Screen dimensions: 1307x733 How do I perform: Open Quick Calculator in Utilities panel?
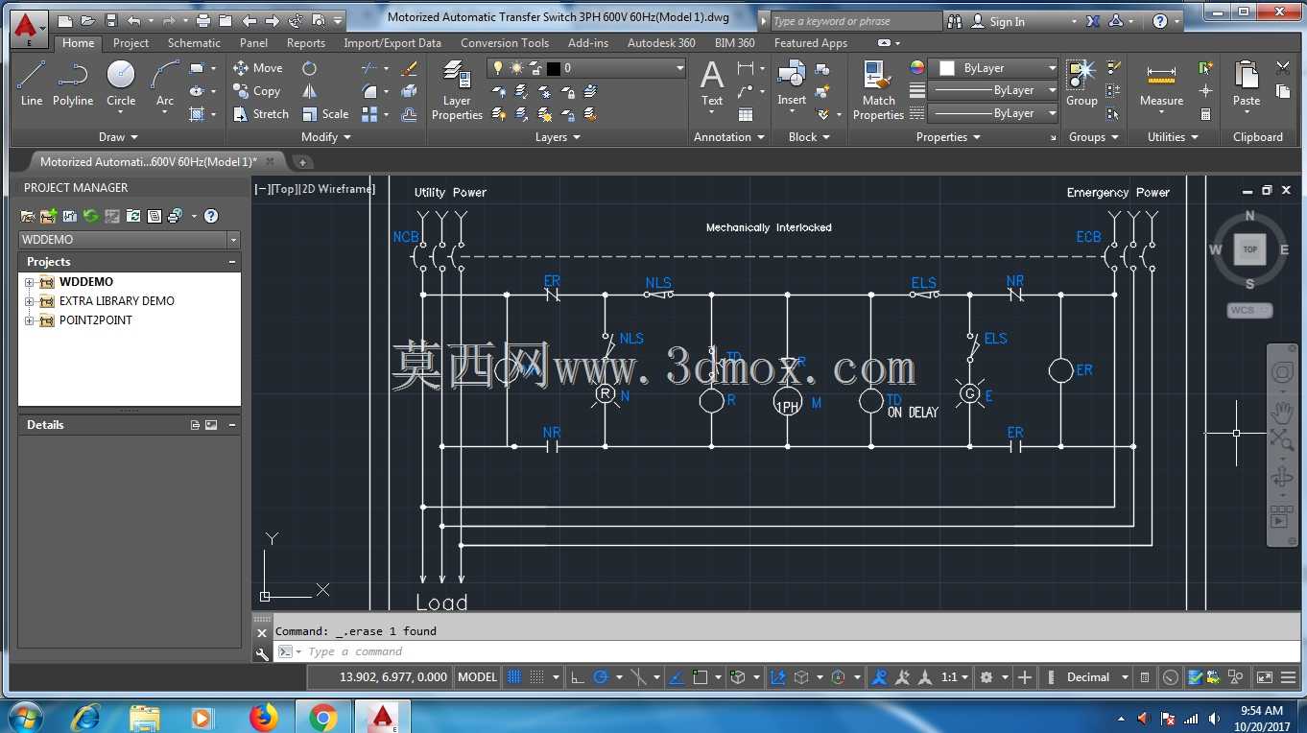point(1206,114)
